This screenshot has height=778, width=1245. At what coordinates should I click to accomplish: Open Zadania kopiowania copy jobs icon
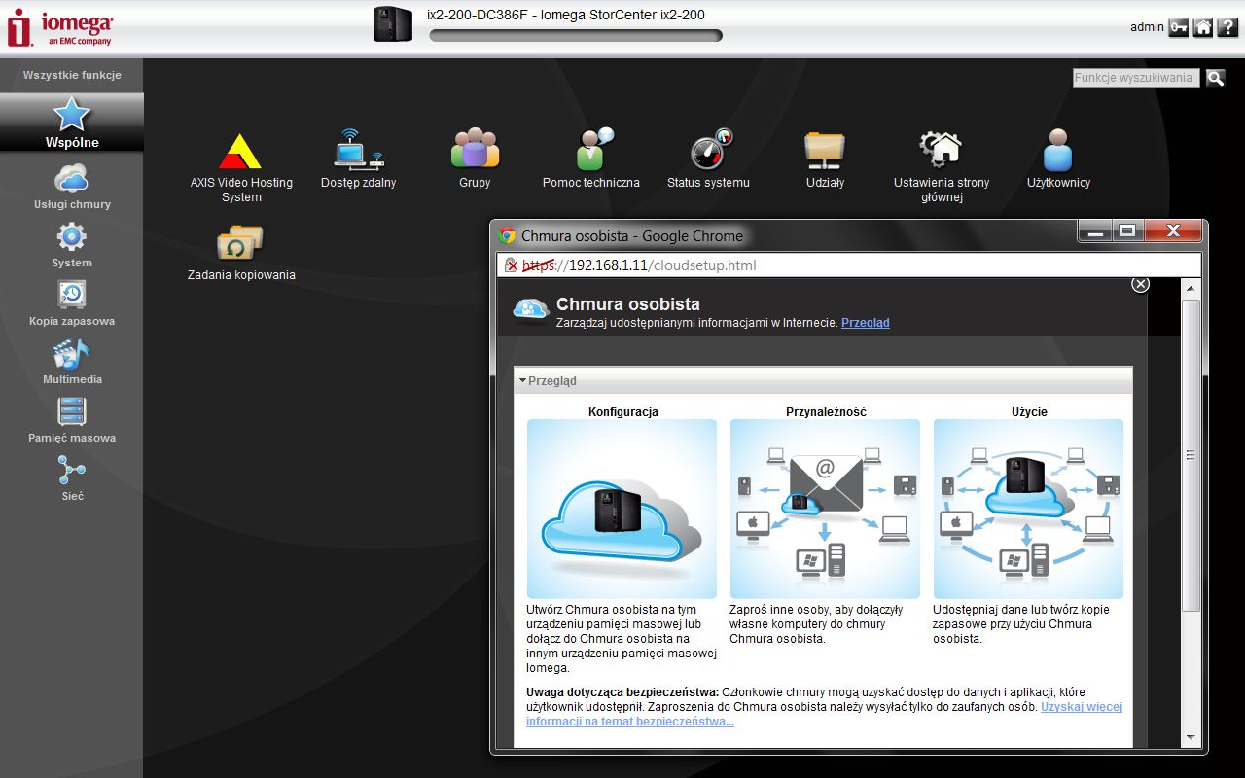tap(240, 243)
